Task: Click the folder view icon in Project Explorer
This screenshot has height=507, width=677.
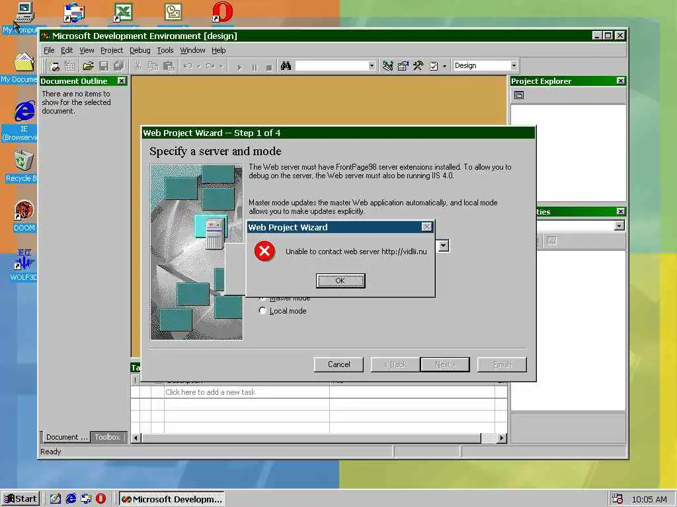Action: pos(519,95)
